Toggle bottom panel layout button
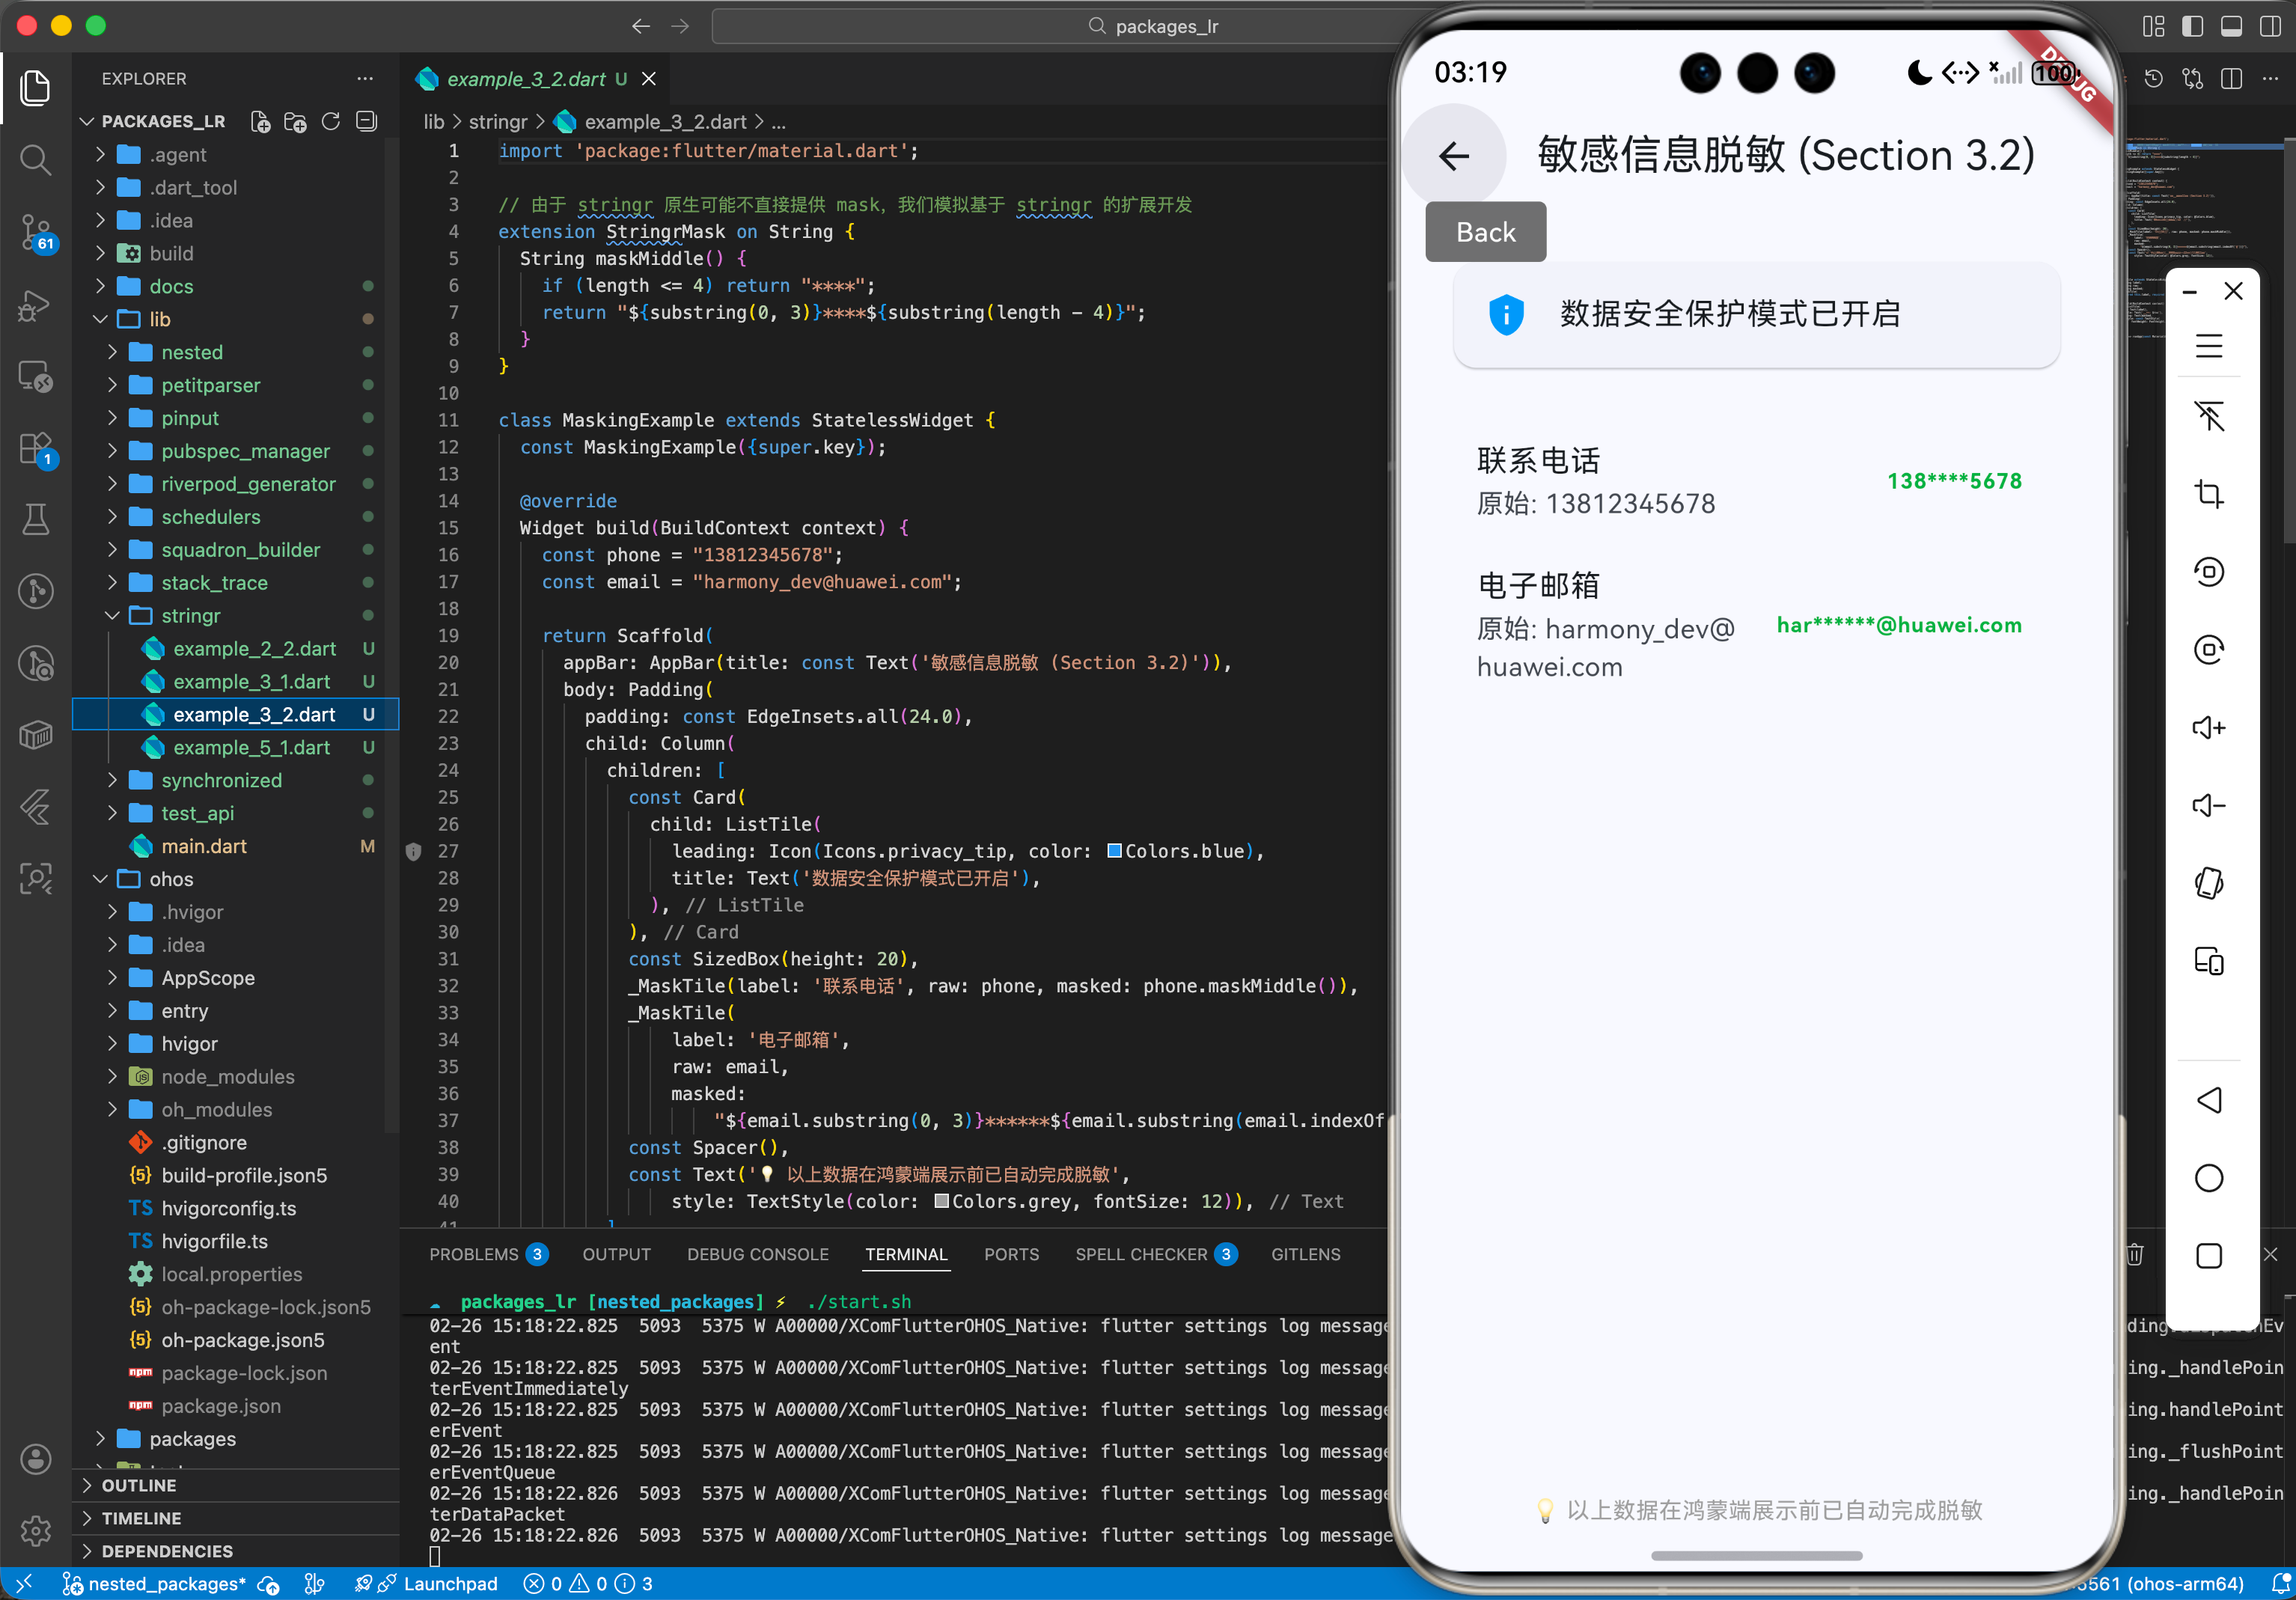Viewport: 2296px width, 1600px height. click(2231, 26)
